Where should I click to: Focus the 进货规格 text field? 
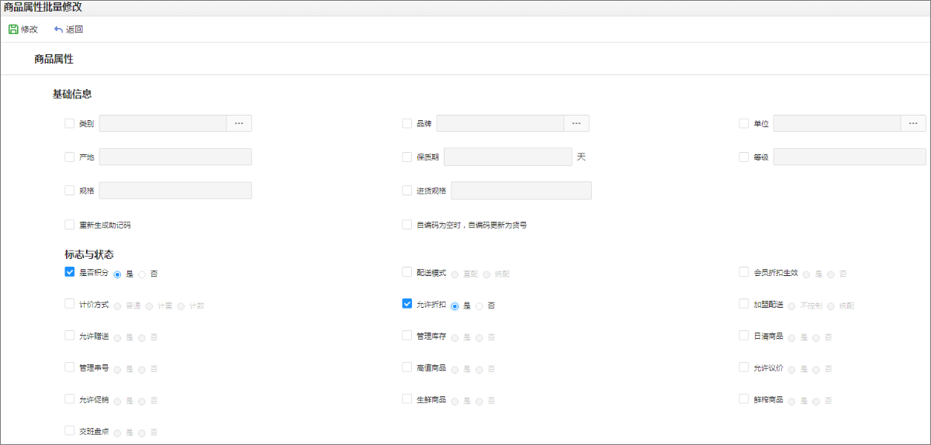pyautogui.click(x=521, y=191)
